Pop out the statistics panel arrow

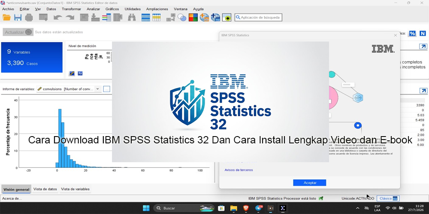(423, 91)
